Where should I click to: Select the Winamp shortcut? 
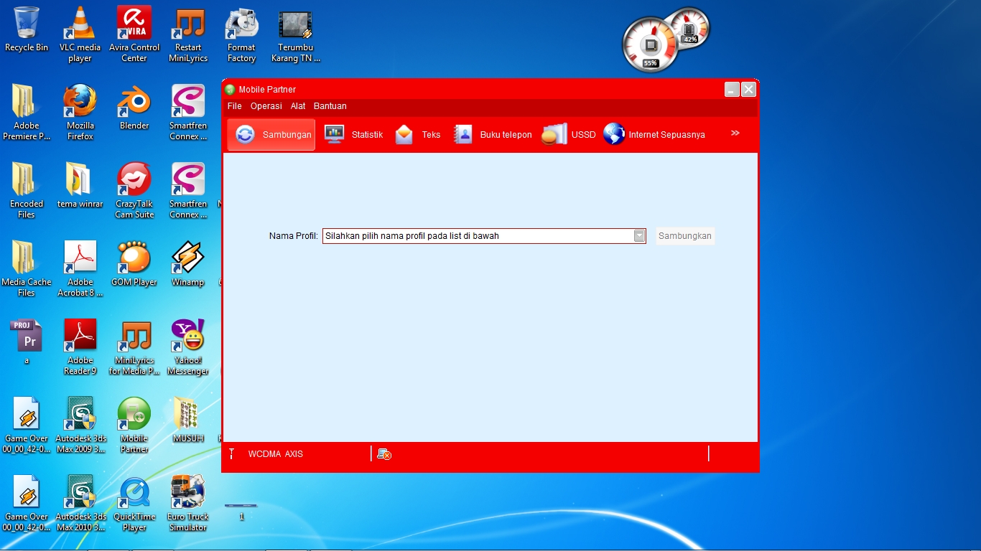[x=188, y=264]
